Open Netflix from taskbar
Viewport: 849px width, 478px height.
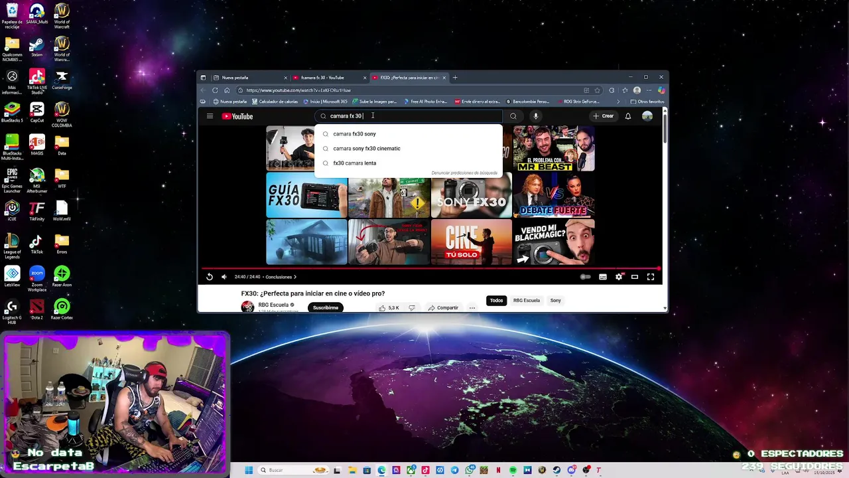click(x=498, y=470)
